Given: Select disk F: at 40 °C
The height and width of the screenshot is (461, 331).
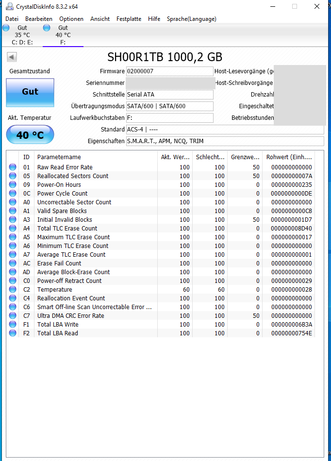Looking at the screenshot, I should click(63, 35).
